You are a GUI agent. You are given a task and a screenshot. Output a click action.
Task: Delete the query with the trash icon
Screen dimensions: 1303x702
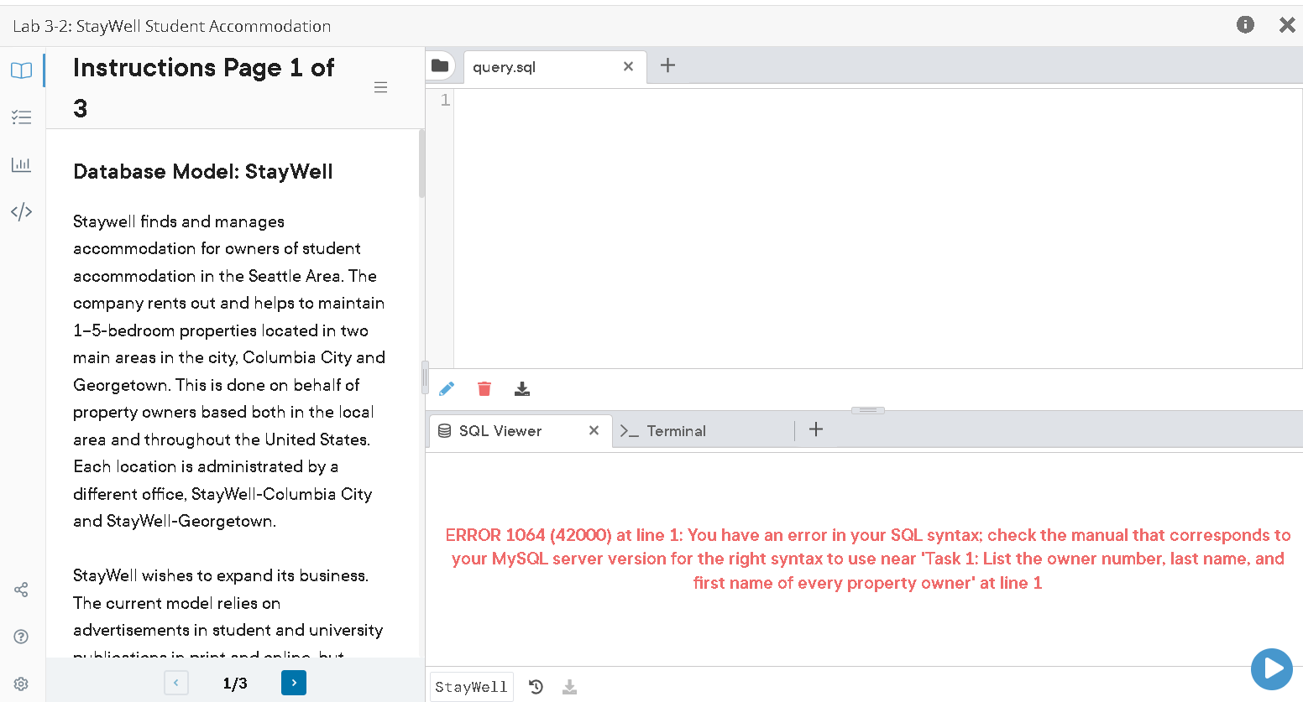(x=484, y=388)
